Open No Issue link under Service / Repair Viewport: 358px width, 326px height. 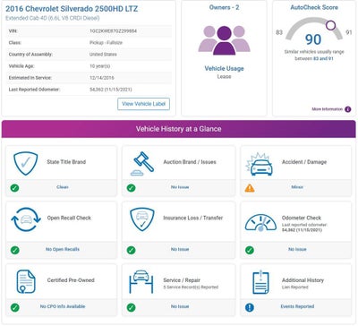pyautogui.click(x=180, y=306)
